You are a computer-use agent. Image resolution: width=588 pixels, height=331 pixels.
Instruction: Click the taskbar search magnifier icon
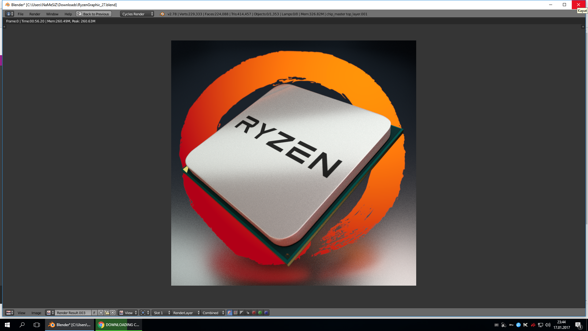click(x=22, y=325)
